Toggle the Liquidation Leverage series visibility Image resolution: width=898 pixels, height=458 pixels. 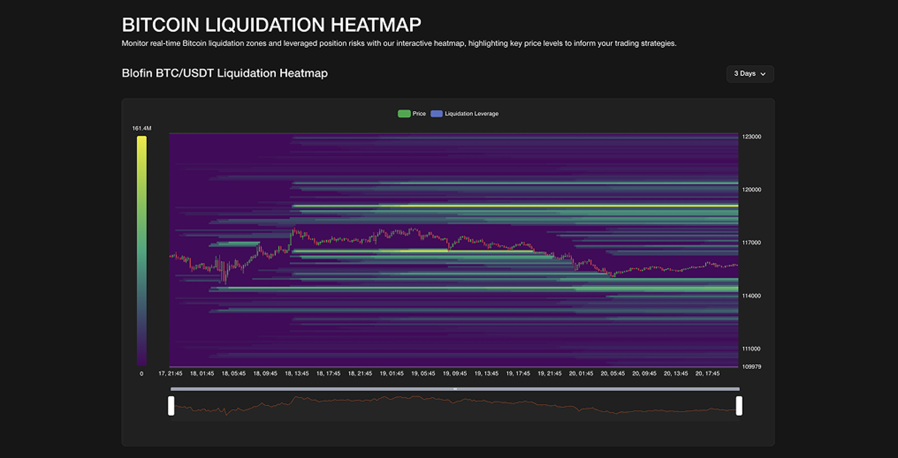[465, 113]
